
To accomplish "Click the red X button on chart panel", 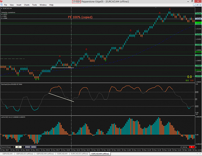I will coord(192,147).
